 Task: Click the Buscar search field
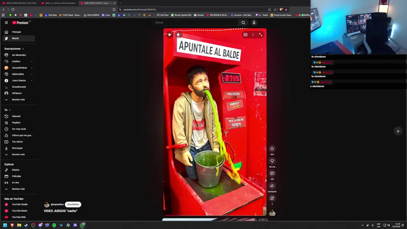click(x=196, y=23)
